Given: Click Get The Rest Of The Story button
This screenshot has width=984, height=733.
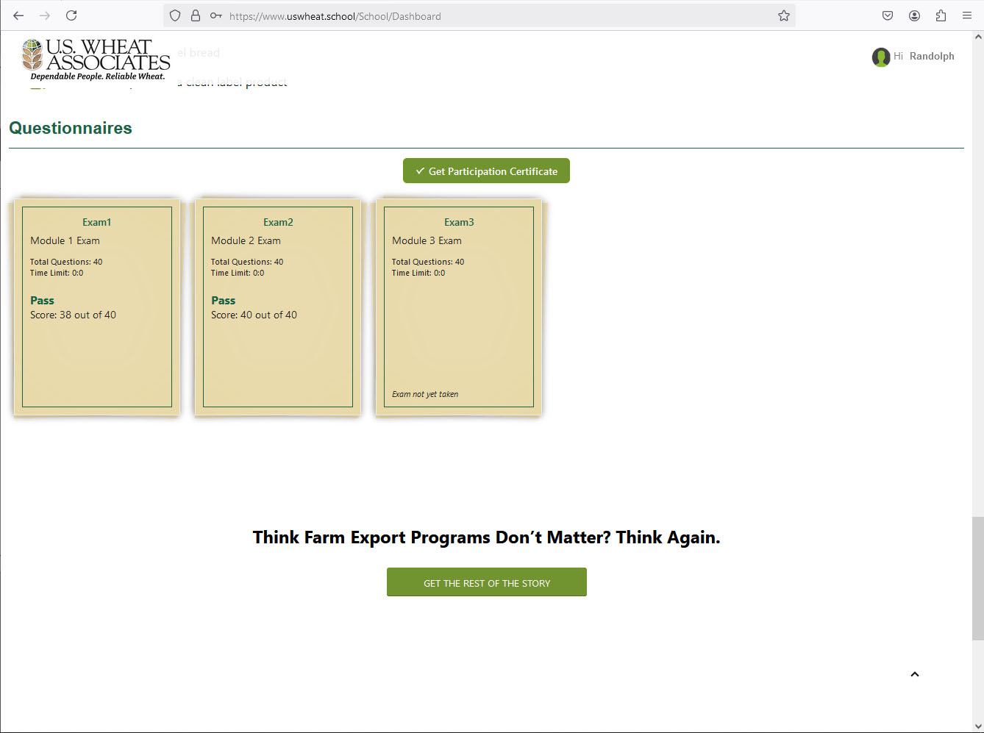Looking at the screenshot, I should [486, 582].
